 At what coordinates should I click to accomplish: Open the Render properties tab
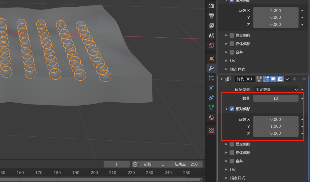(211, 6)
